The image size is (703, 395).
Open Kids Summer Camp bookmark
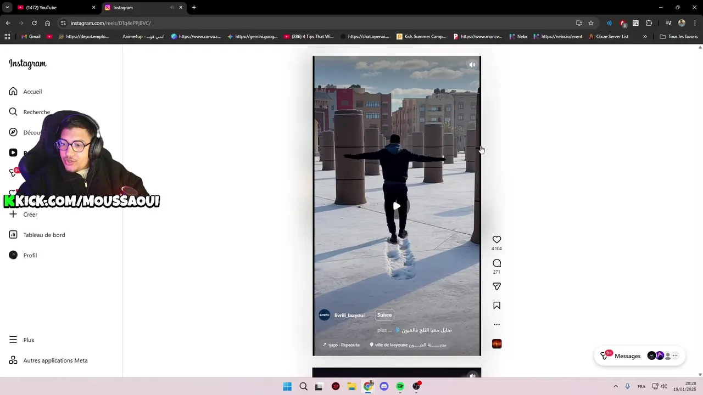(421, 37)
